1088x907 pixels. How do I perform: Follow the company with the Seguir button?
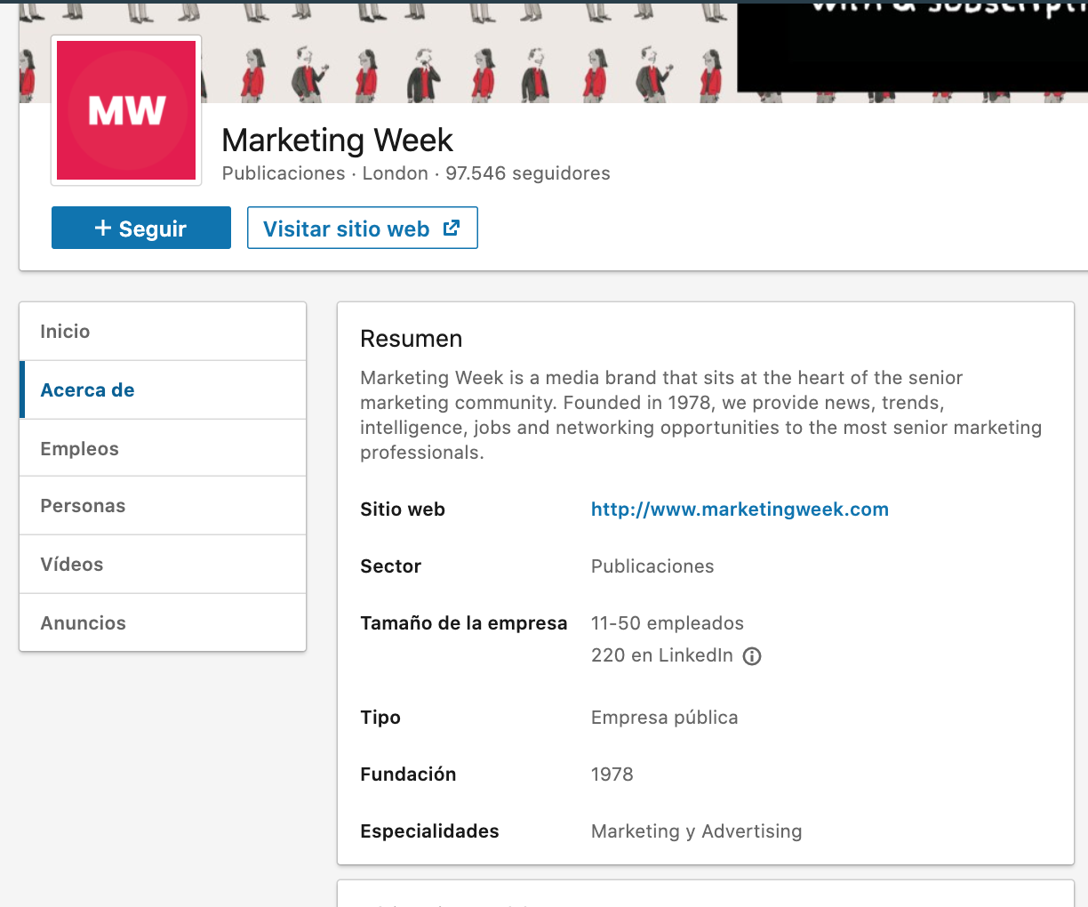(x=141, y=228)
